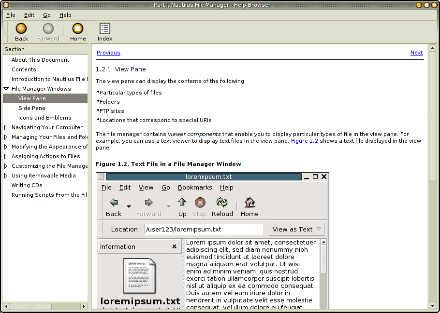Click the window menu icon in title bar corner
Image resolution: width=440 pixels, height=313 pixels.
6,5
